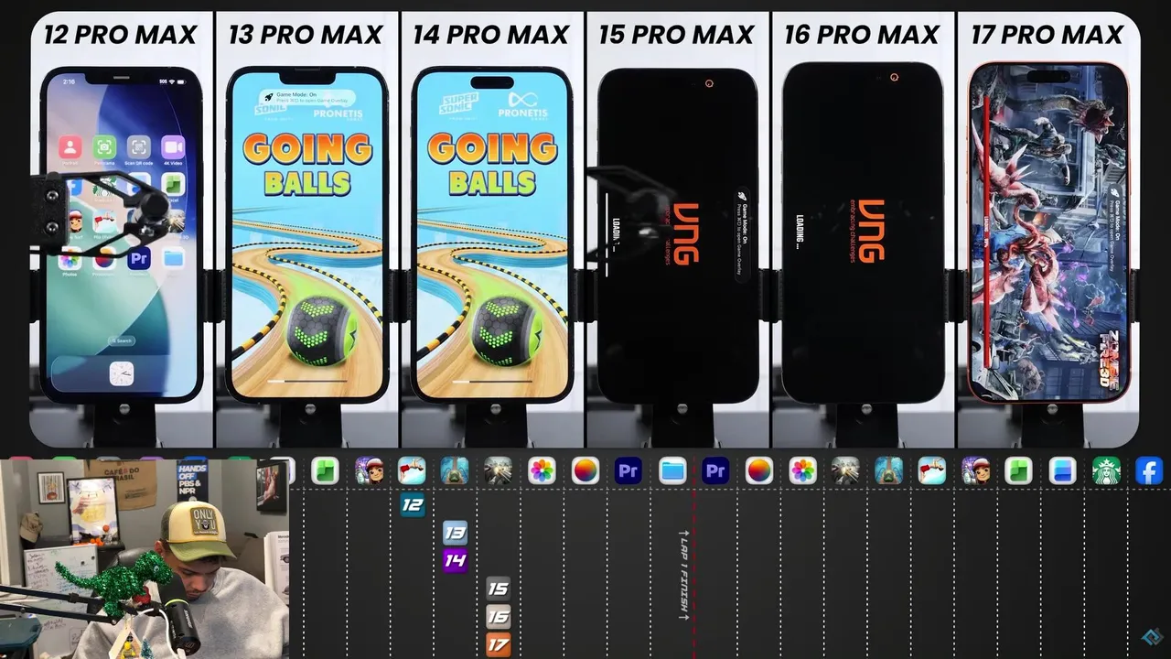Open Panorama shortcut on 12 Pro Max
The image size is (1171, 659).
pyautogui.click(x=104, y=146)
